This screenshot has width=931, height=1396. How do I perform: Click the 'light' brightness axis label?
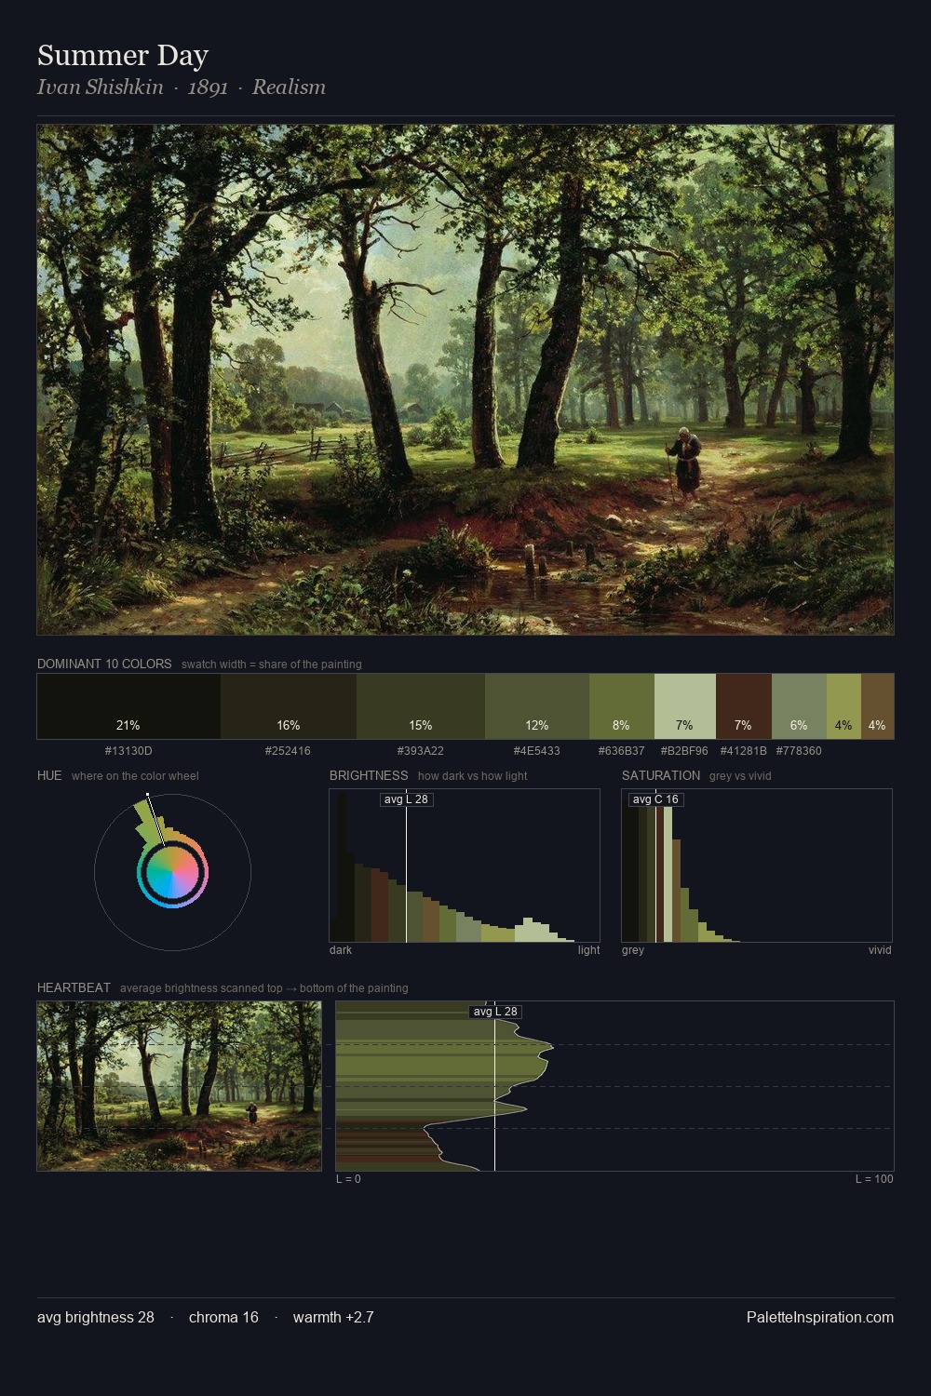588,950
